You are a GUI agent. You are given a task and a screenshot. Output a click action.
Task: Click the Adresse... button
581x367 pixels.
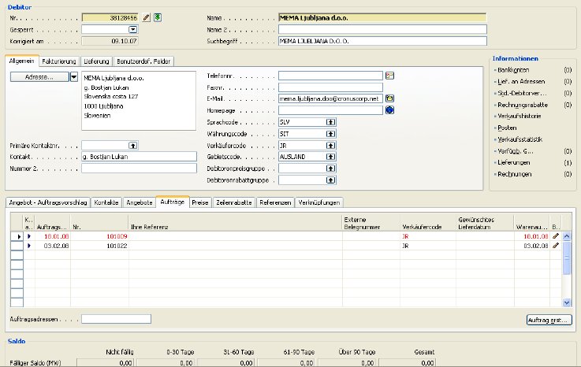click(39, 77)
